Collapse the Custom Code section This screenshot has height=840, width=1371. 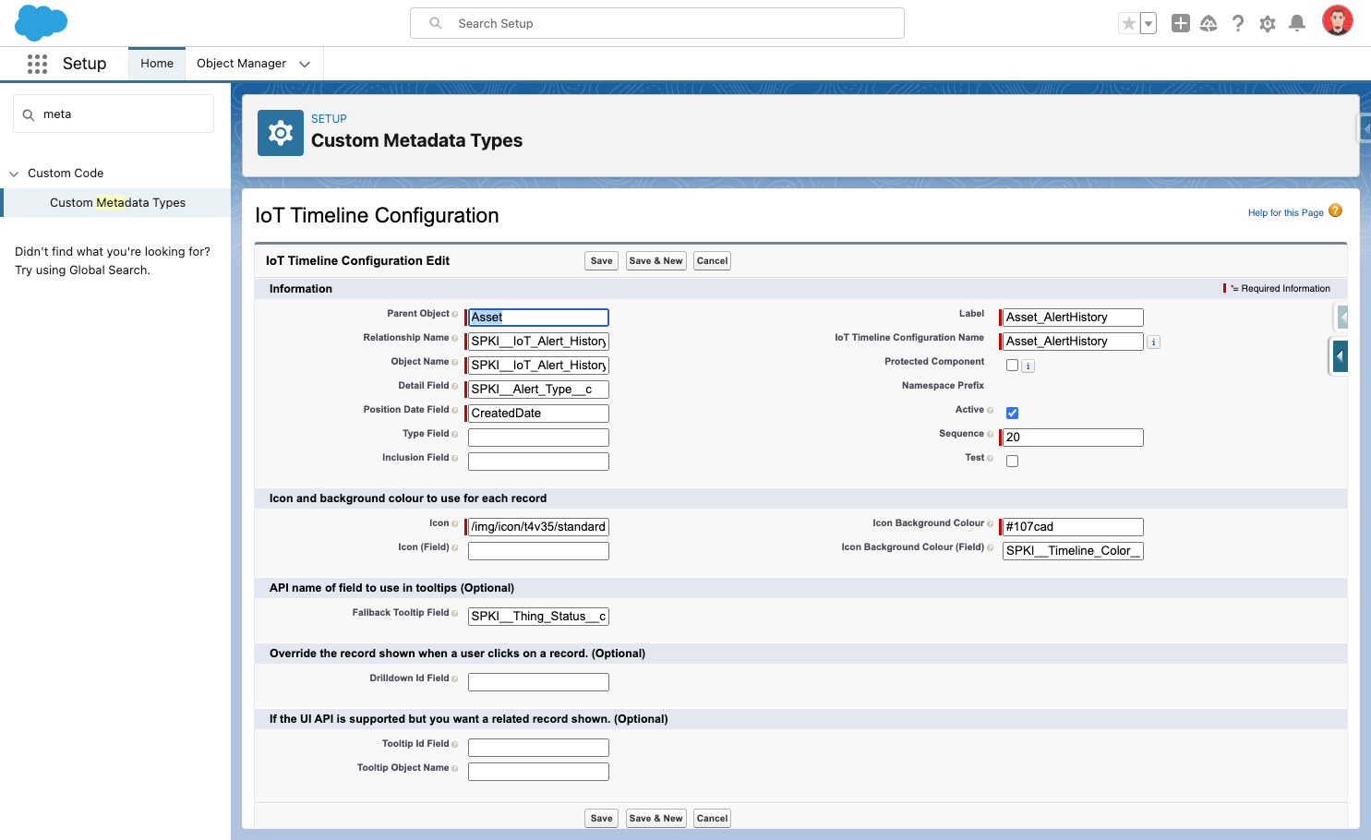14,174
